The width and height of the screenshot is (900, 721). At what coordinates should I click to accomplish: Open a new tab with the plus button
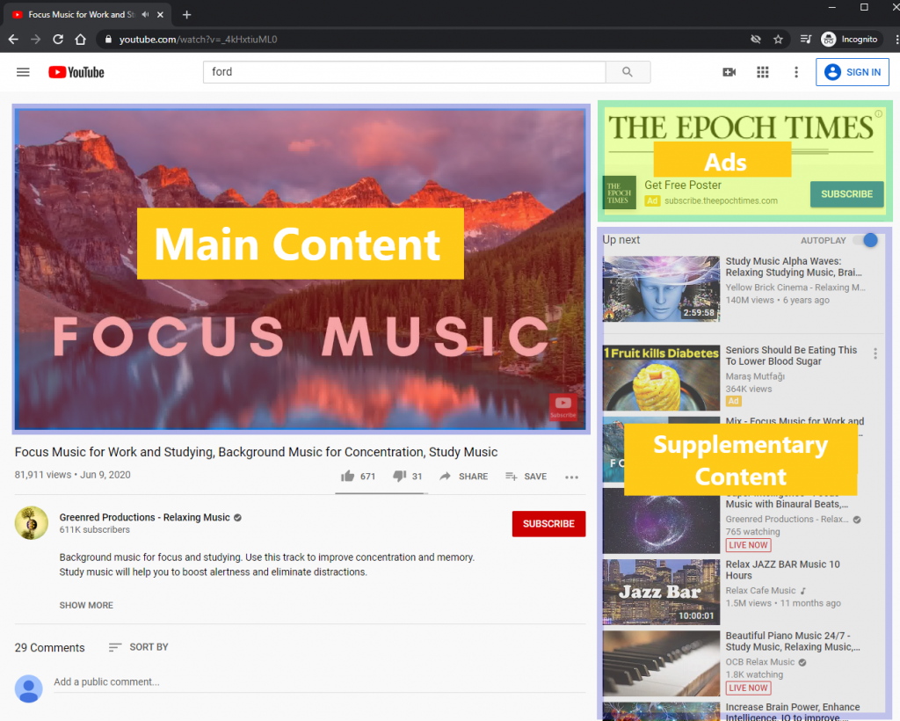click(186, 14)
